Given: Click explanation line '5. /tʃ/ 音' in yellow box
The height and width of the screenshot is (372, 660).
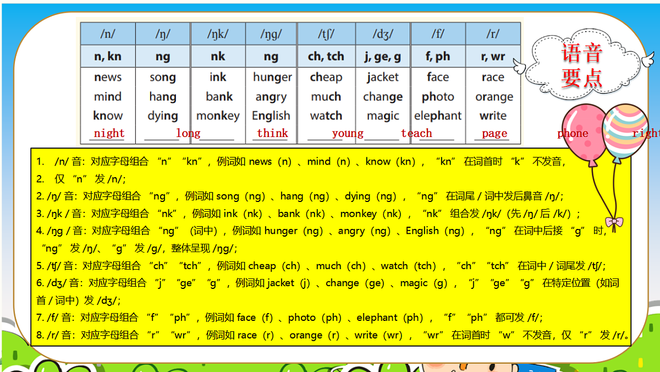Looking at the screenshot, I should [x=321, y=266].
